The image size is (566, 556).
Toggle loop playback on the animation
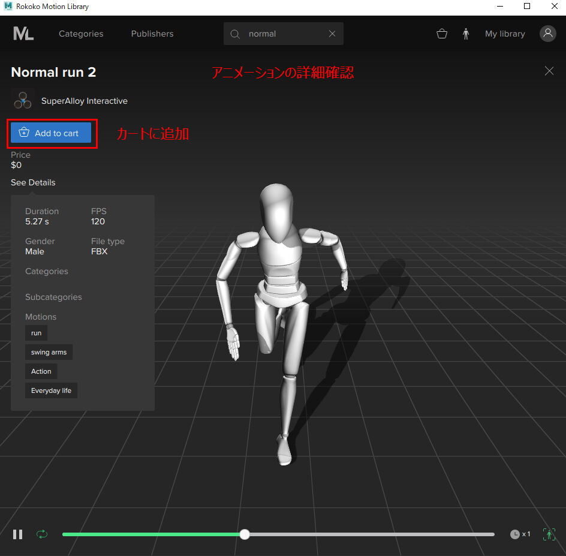[41, 534]
